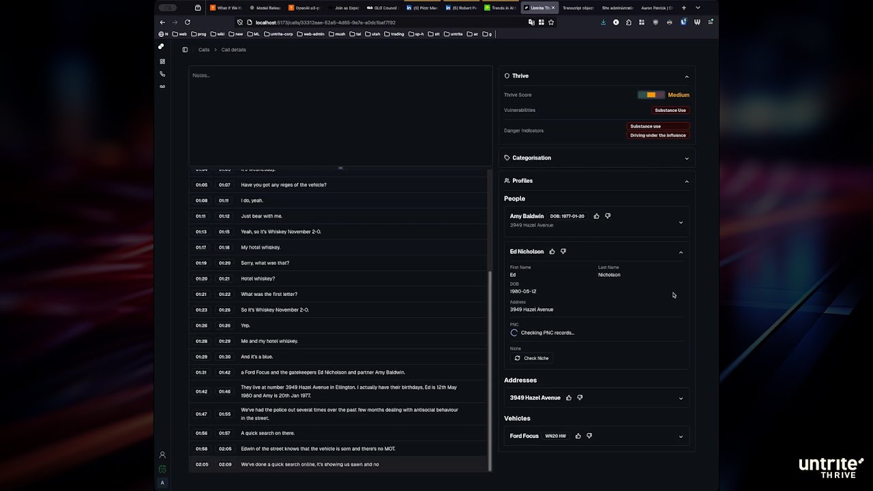Select transcript line 'Just bear with me.'

(x=261, y=216)
